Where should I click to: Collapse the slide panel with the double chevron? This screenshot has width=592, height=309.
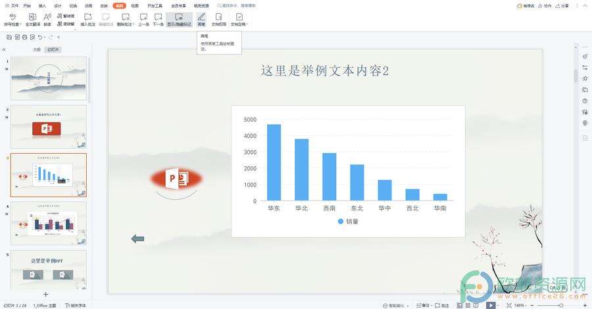coord(4,49)
